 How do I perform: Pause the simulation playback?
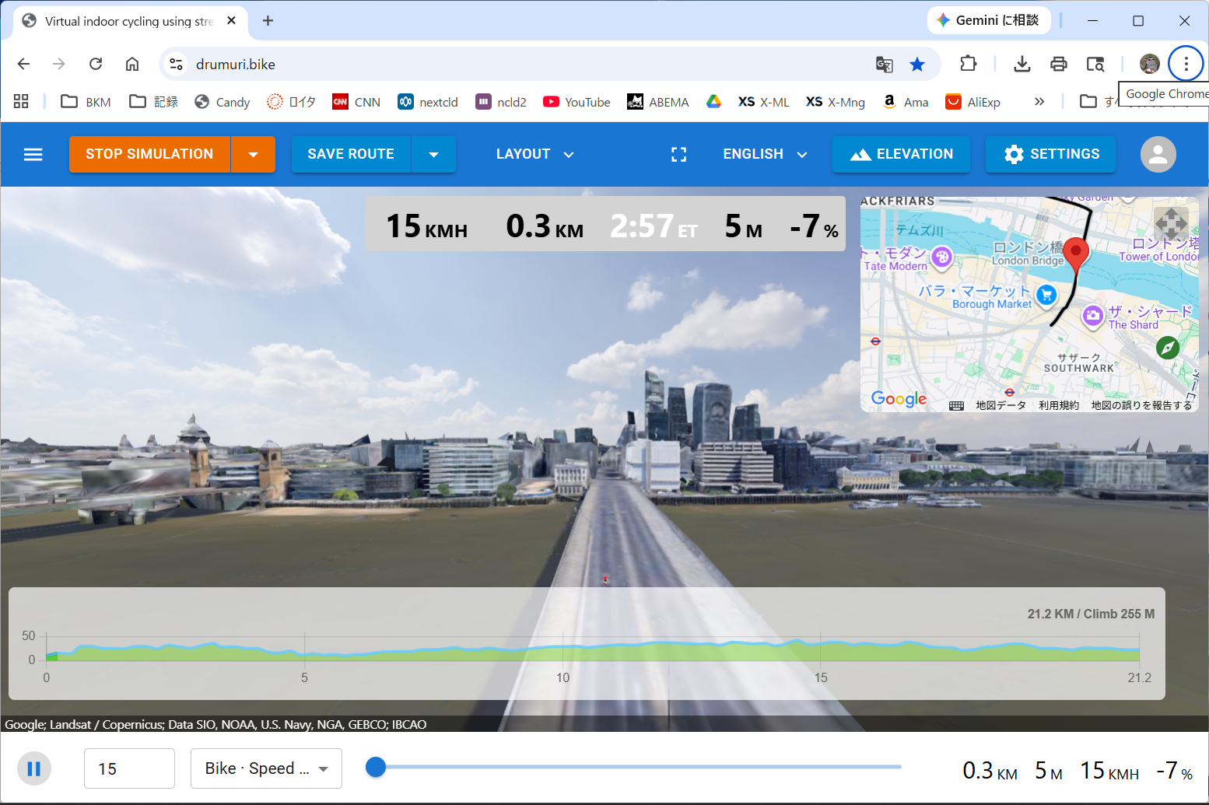pos(34,768)
